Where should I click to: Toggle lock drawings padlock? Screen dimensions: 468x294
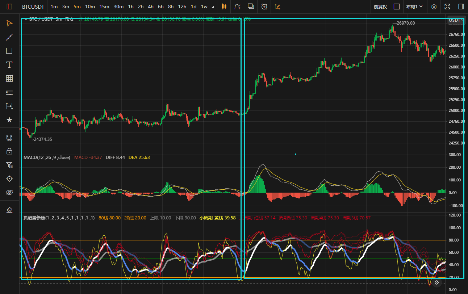9,151
